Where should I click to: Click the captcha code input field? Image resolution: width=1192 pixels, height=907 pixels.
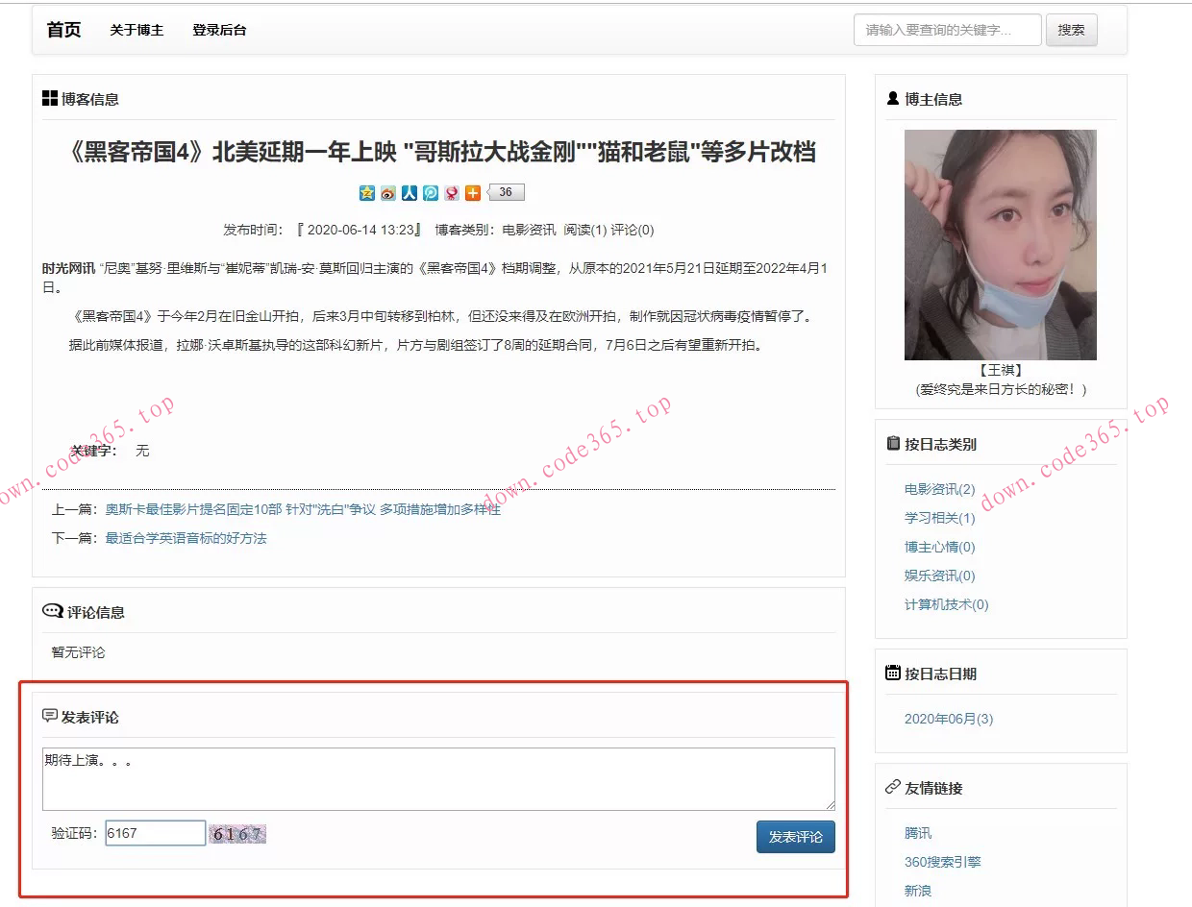coord(154,832)
